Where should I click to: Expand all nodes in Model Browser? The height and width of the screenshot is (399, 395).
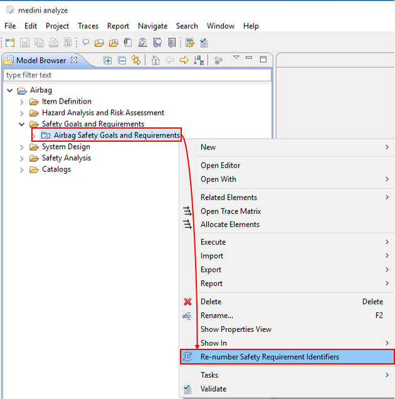[108, 61]
